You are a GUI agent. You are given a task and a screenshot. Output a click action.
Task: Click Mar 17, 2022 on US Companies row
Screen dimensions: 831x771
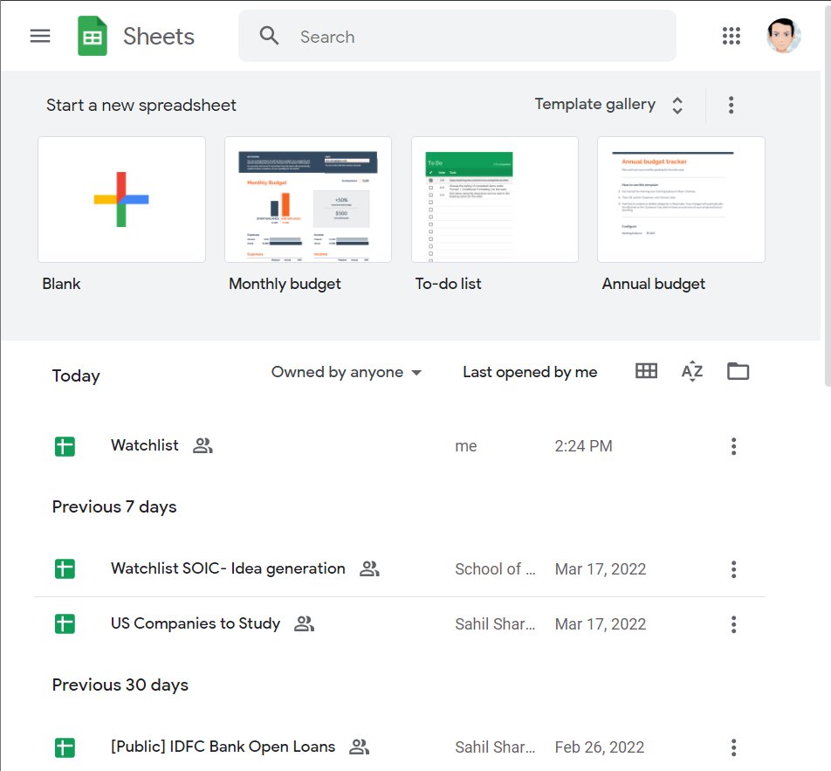point(601,624)
